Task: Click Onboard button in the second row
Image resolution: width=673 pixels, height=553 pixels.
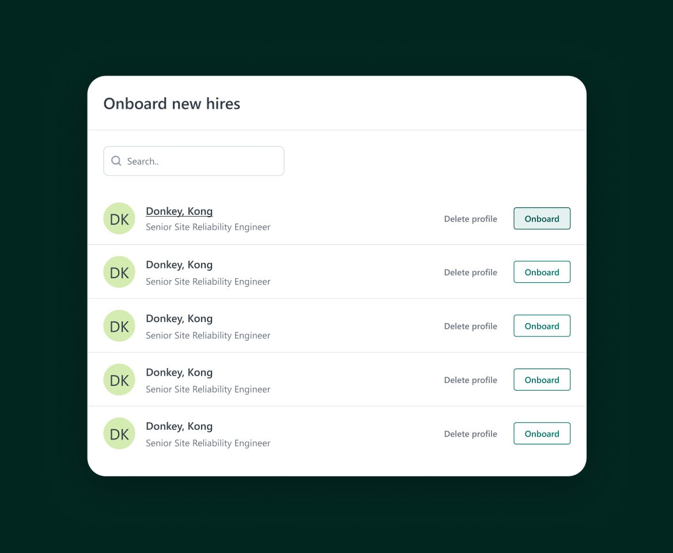Action: tap(542, 272)
